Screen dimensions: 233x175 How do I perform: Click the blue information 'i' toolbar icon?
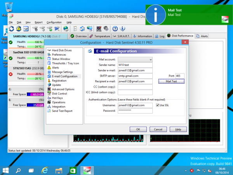(122, 28)
